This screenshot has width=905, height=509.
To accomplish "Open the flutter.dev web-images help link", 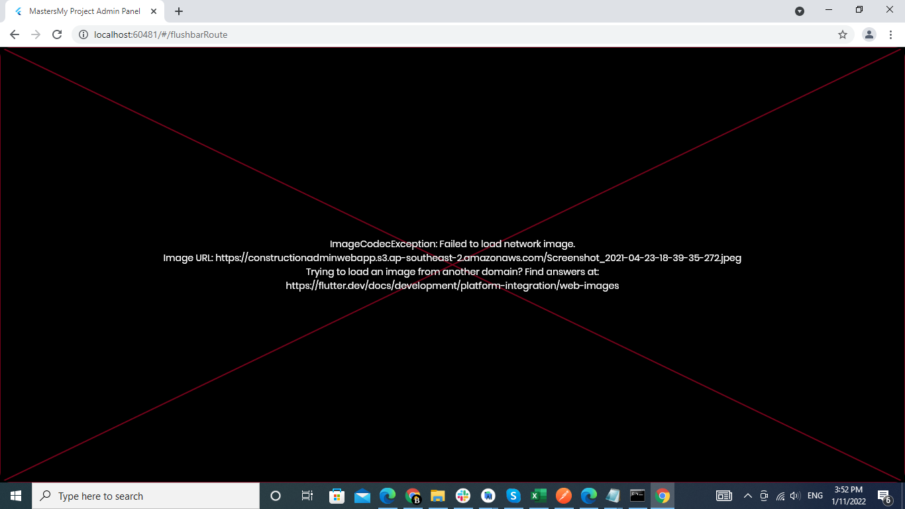I will click(x=452, y=285).
